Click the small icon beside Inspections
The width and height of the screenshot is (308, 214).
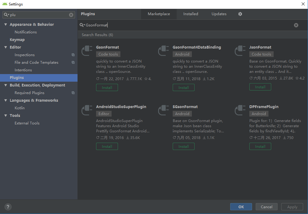click(x=73, y=55)
